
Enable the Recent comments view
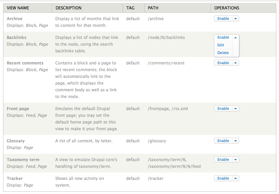coord(223,63)
